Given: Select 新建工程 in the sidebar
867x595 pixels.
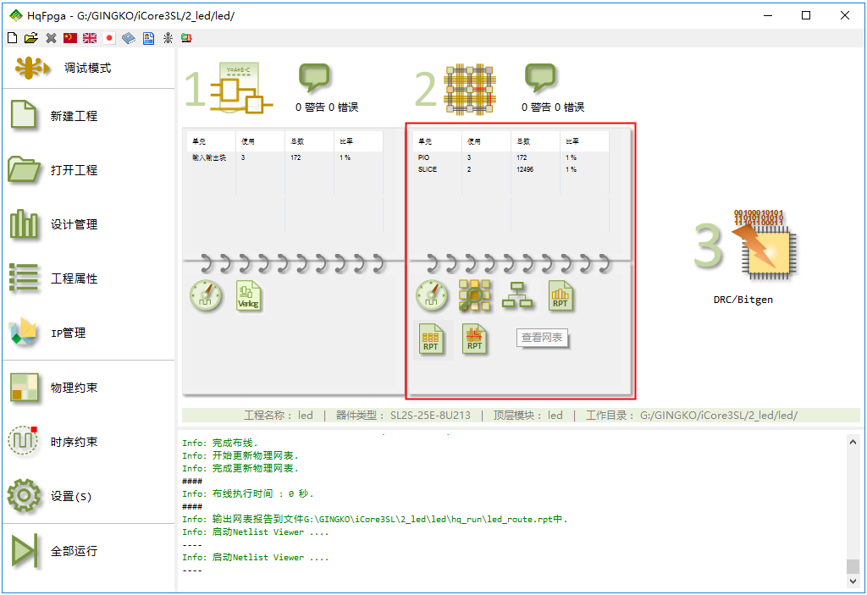Looking at the screenshot, I should point(74,116).
